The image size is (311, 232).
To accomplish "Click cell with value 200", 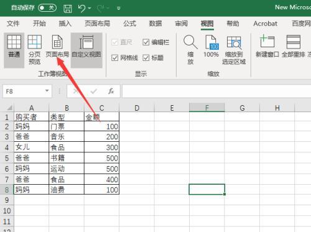I will click(101, 137).
